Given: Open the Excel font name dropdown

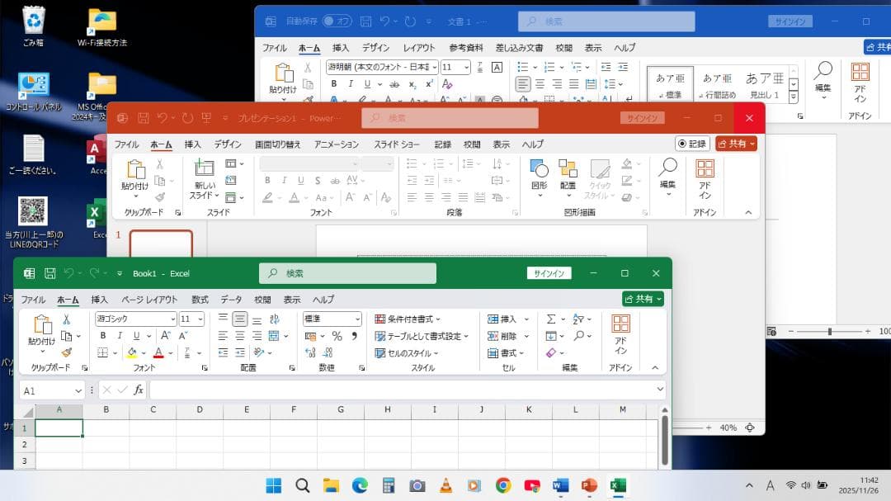Looking at the screenshot, I should 172,319.
